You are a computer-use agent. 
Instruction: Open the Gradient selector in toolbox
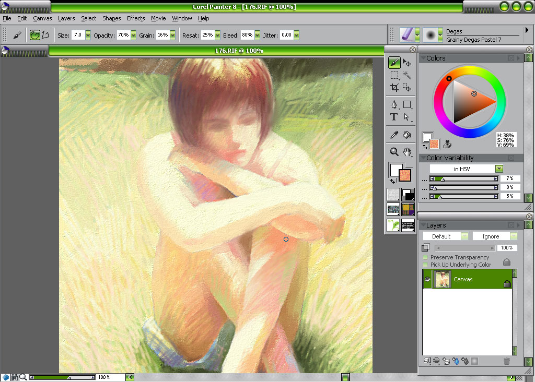click(x=408, y=195)
